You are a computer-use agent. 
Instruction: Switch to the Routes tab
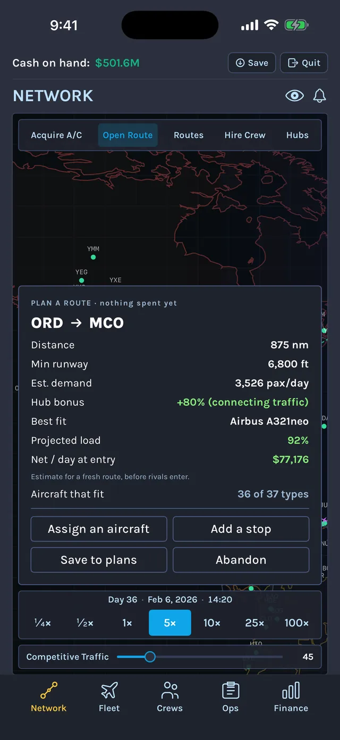189,135
